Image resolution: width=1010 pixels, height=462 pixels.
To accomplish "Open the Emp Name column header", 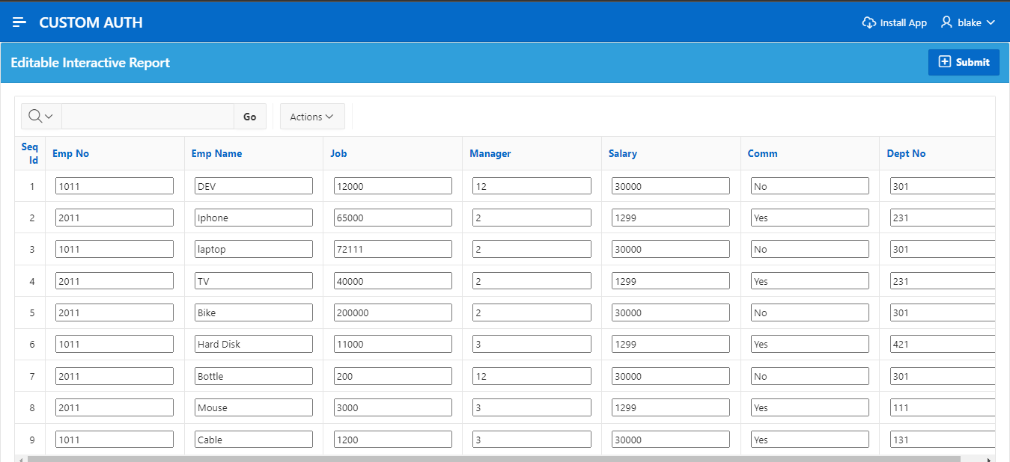I will [x=216, y=153].
